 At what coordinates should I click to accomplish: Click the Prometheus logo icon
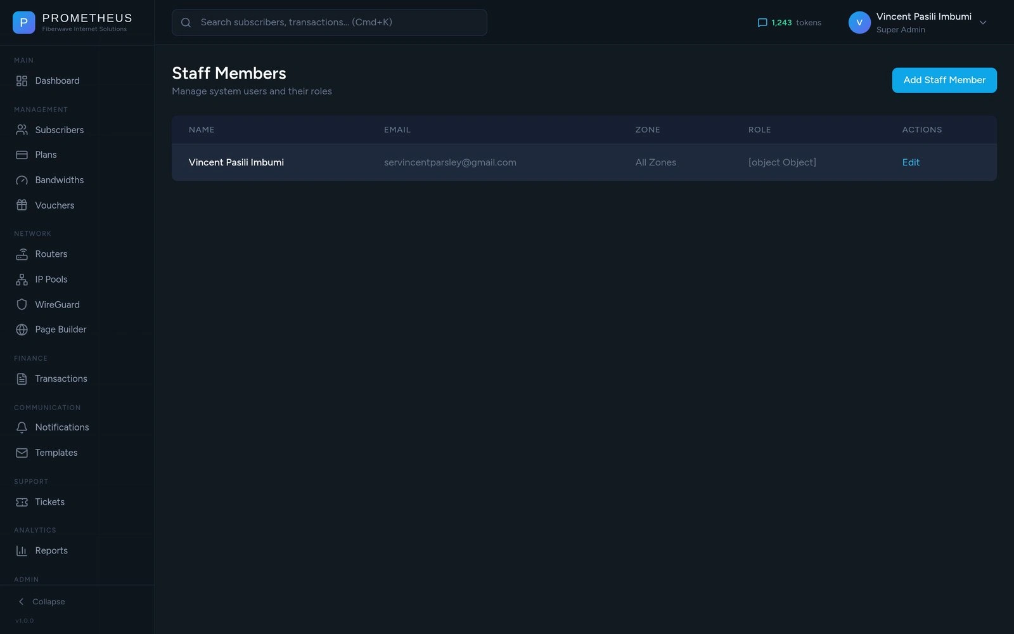[x=23, y=23]
